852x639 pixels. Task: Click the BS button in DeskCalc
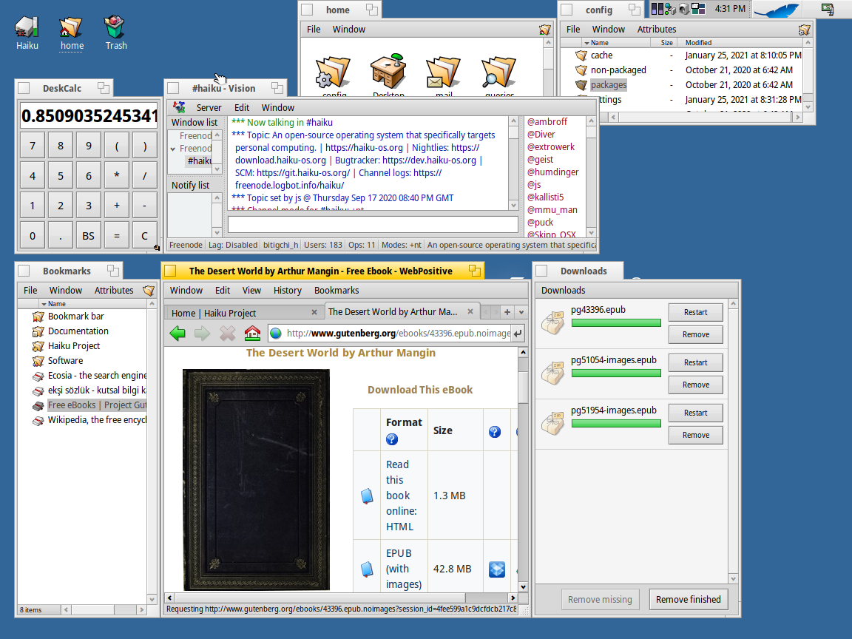coord(88,236)
